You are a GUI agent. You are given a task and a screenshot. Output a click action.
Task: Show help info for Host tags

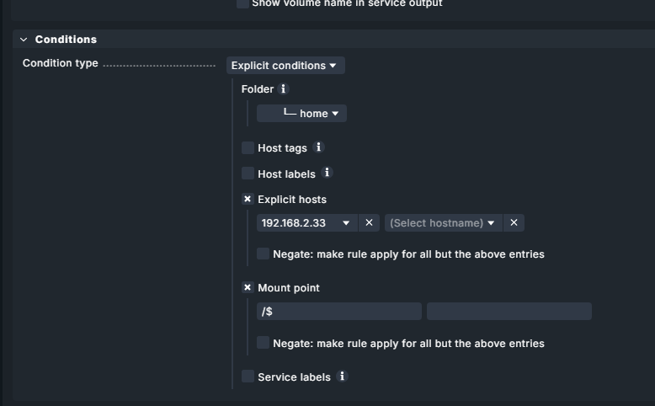318,147
